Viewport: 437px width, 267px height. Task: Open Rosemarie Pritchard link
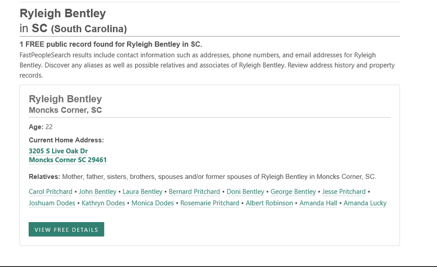point(210,203)
